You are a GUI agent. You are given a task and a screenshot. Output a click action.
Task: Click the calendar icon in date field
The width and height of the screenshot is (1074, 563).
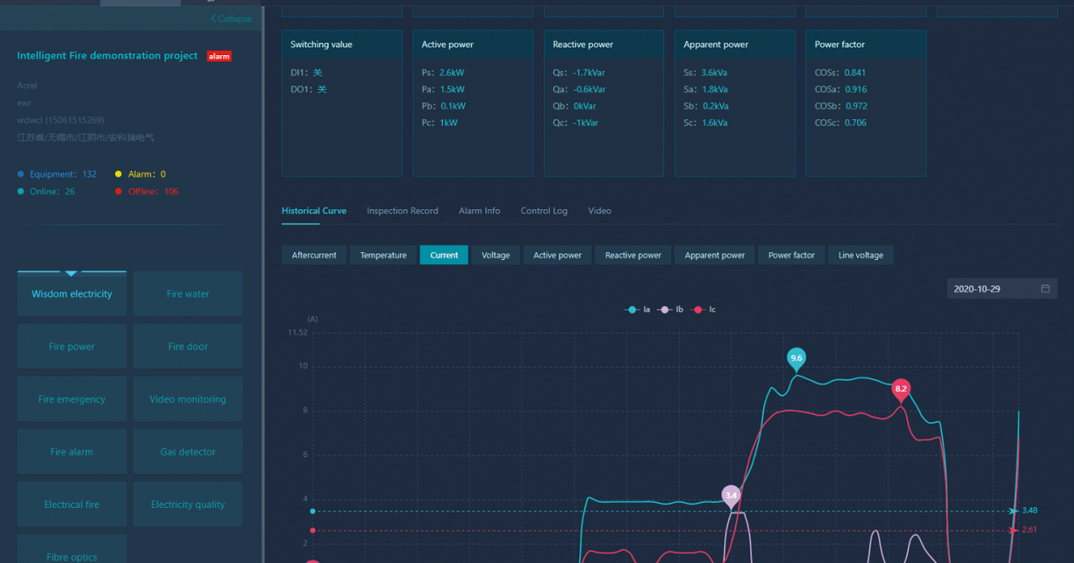[x=1045, y=289]
